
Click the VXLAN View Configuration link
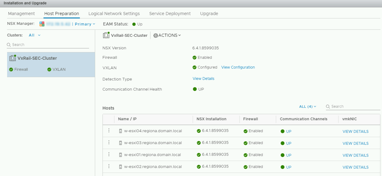238,67
